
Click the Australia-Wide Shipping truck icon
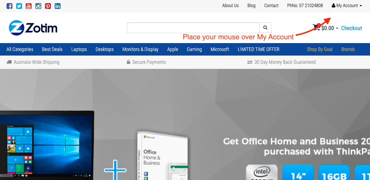coord(9,62)
